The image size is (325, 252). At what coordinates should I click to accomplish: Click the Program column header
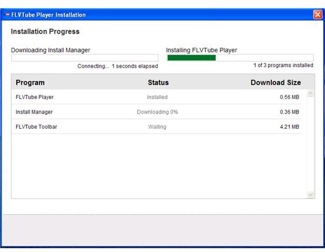click(30, 83)
